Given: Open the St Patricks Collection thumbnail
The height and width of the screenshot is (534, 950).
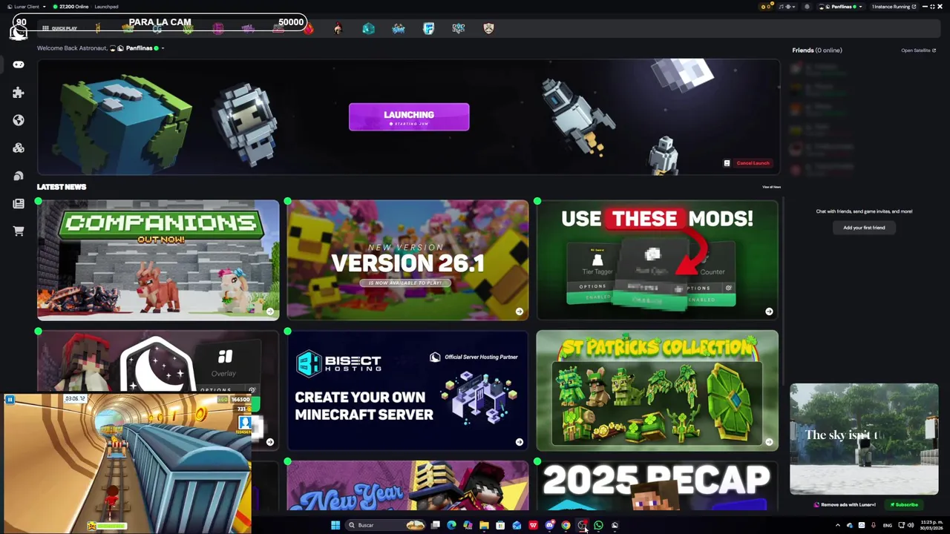Looking at the screenshot, I should [658, 390].
